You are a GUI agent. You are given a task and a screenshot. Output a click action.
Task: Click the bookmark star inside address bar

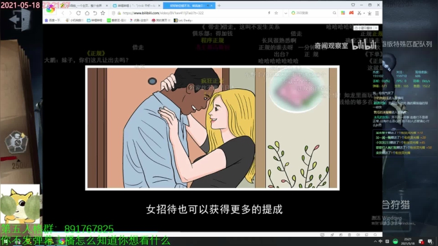276,13
